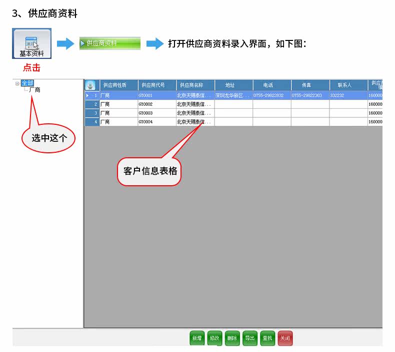Click the red 关闭 (close) button
The width and height of the screenshot is (395, 352).
pos(285,338)
